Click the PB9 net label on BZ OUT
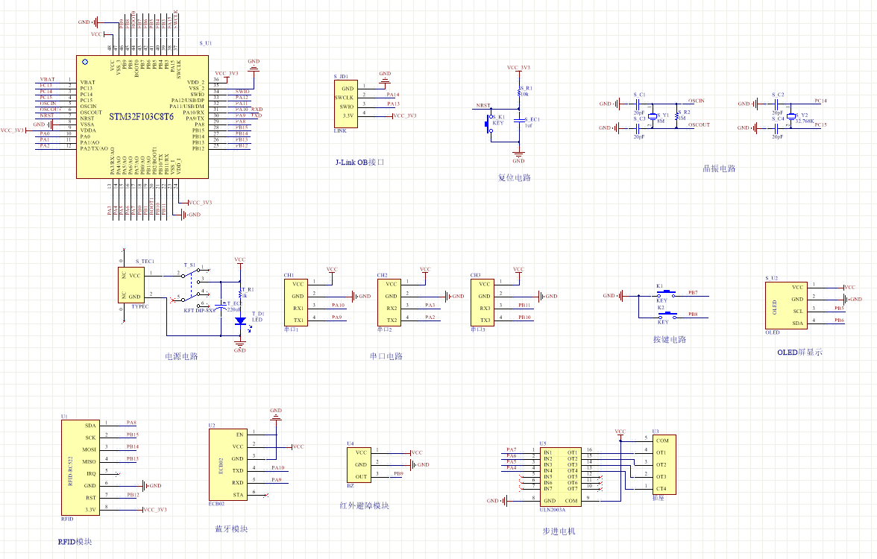Viewport: 877px width, 559px height. click(398, 473)
